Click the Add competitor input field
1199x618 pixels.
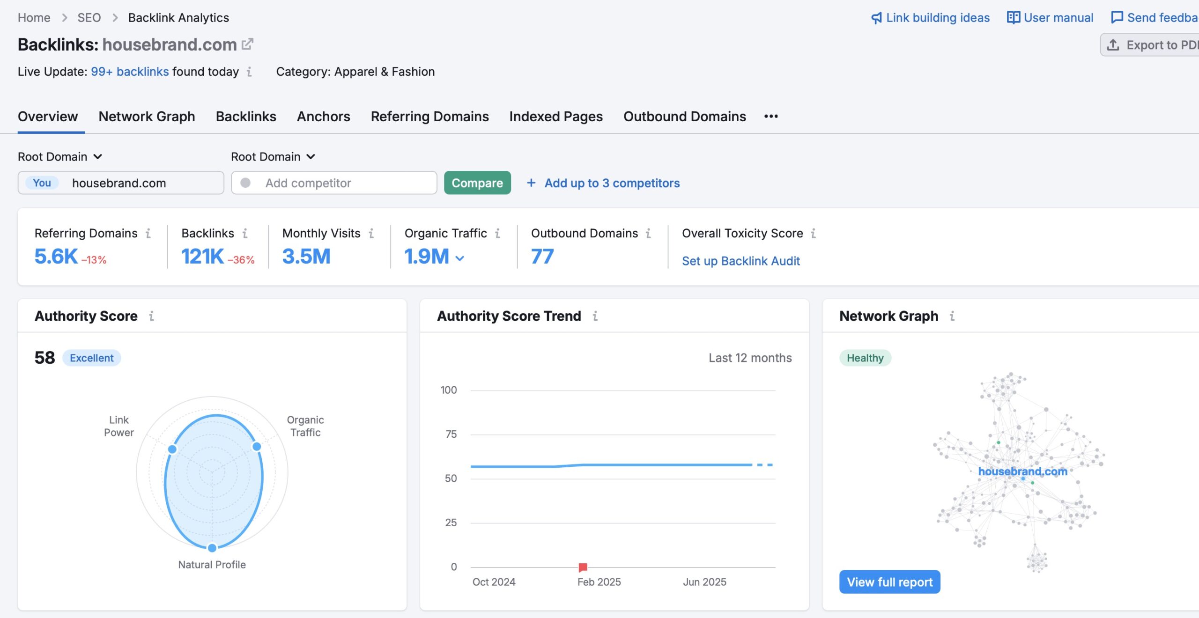pos(334,183)
